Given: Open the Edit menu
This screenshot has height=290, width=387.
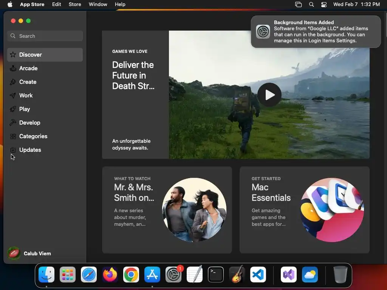Looking at the screenshot, I should pos(57,5).
